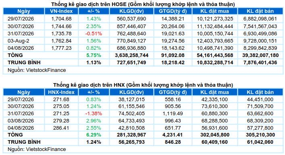
Task: Click the HNX total 6.29% cell
Action: point(94,135)
